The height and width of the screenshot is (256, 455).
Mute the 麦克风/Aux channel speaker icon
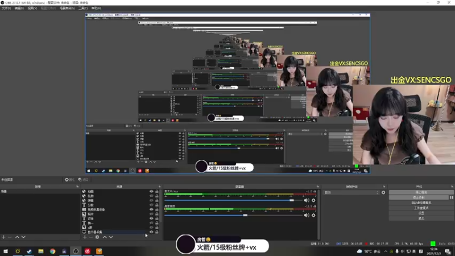click(307, 200)
